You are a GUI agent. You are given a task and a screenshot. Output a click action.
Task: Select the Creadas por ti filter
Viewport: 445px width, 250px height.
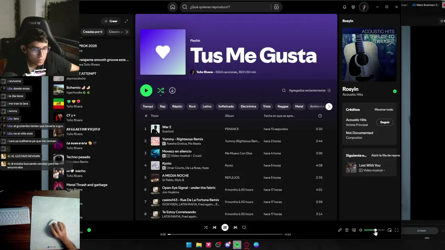(x=92, y=32)
